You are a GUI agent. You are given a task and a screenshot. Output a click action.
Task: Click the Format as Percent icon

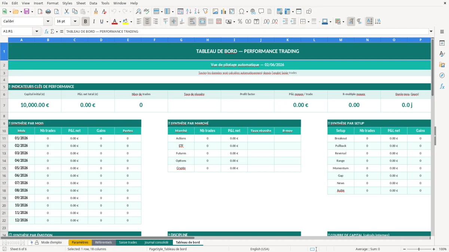click(x=240, y=22)
